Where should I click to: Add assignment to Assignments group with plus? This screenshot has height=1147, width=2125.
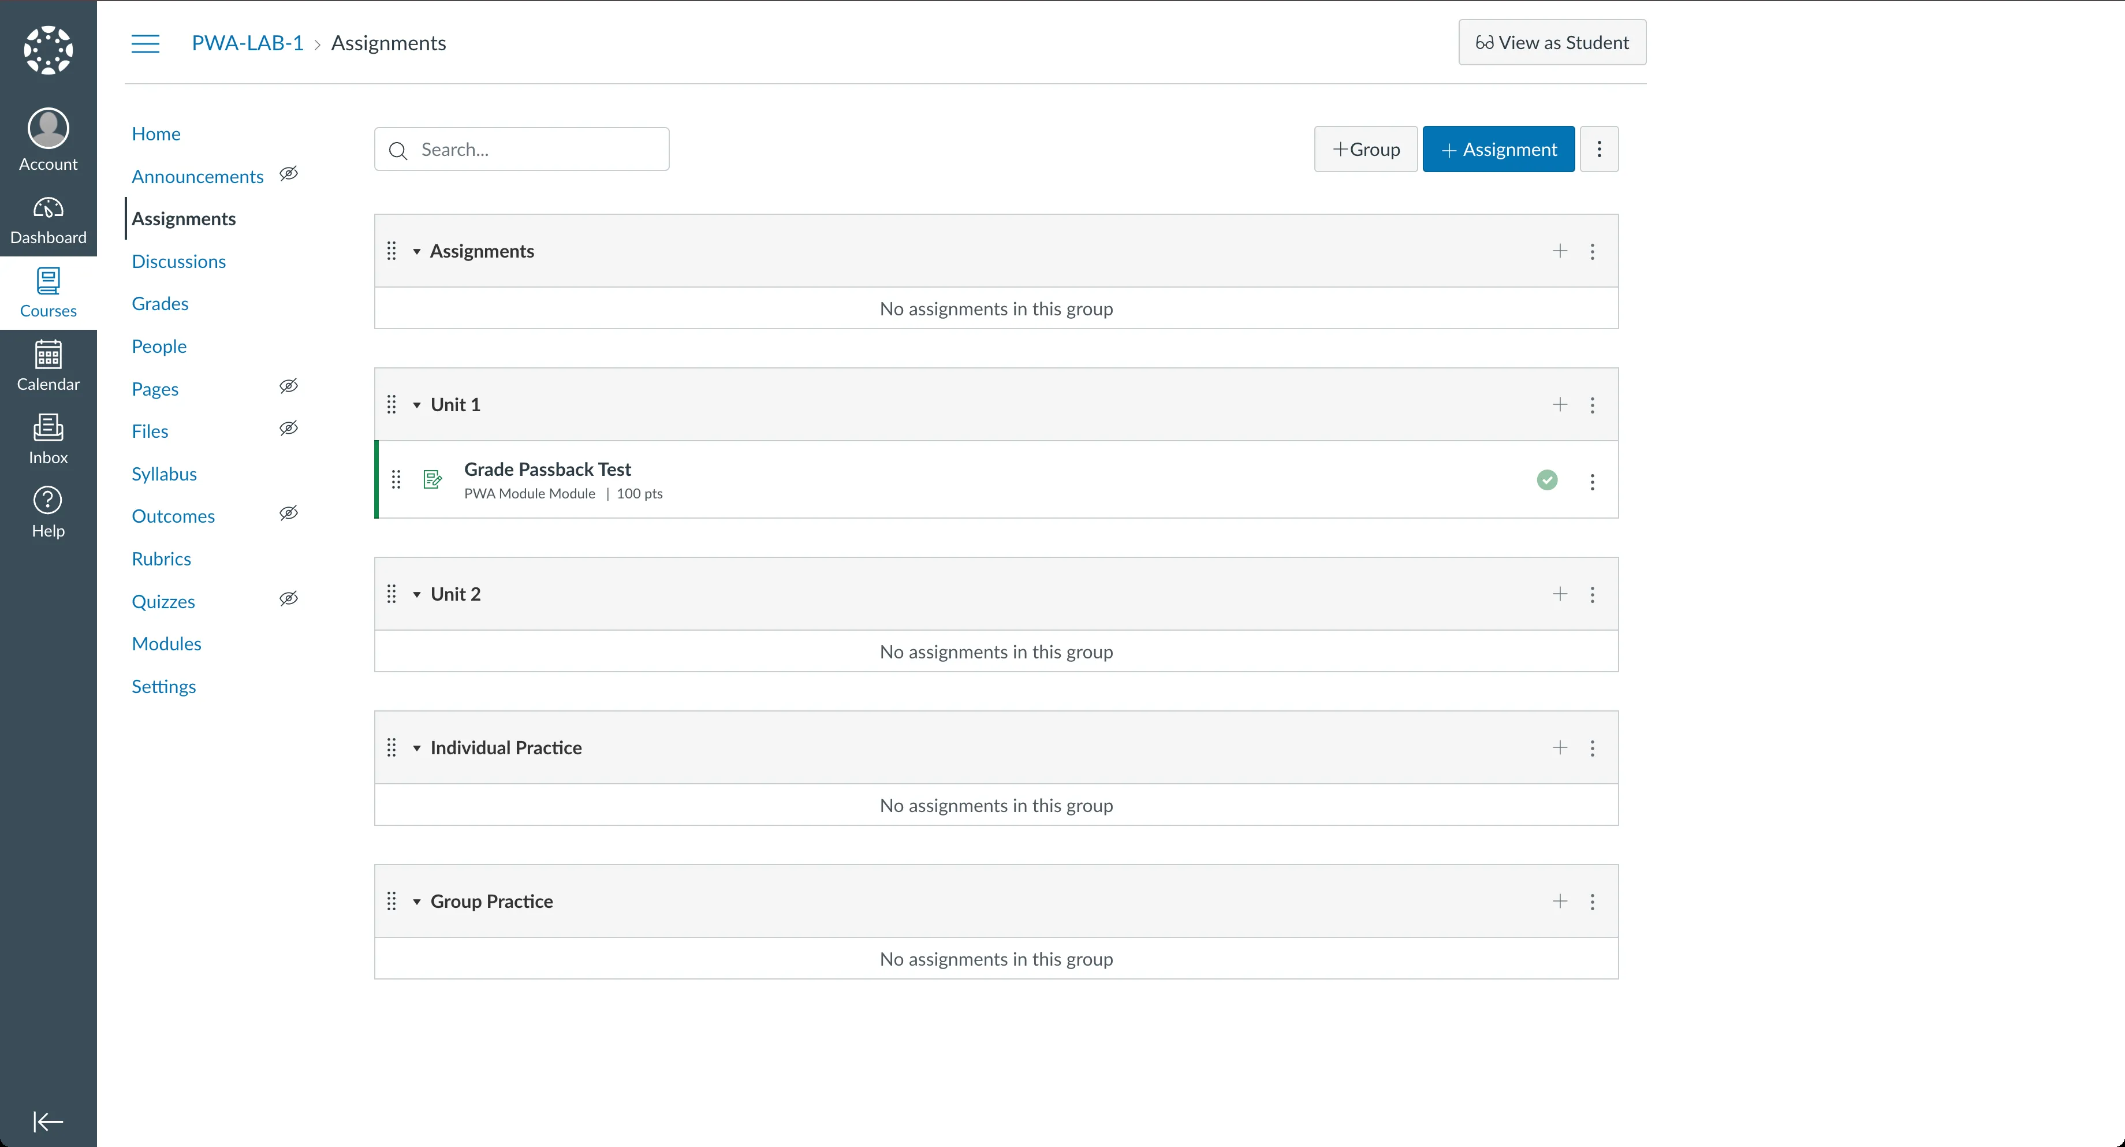click(1559, 251)
